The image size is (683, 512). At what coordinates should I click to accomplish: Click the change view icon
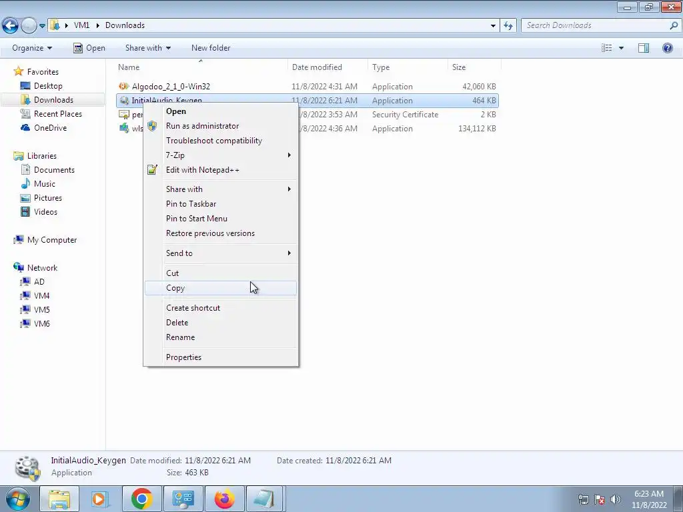[x=607, y=48]
